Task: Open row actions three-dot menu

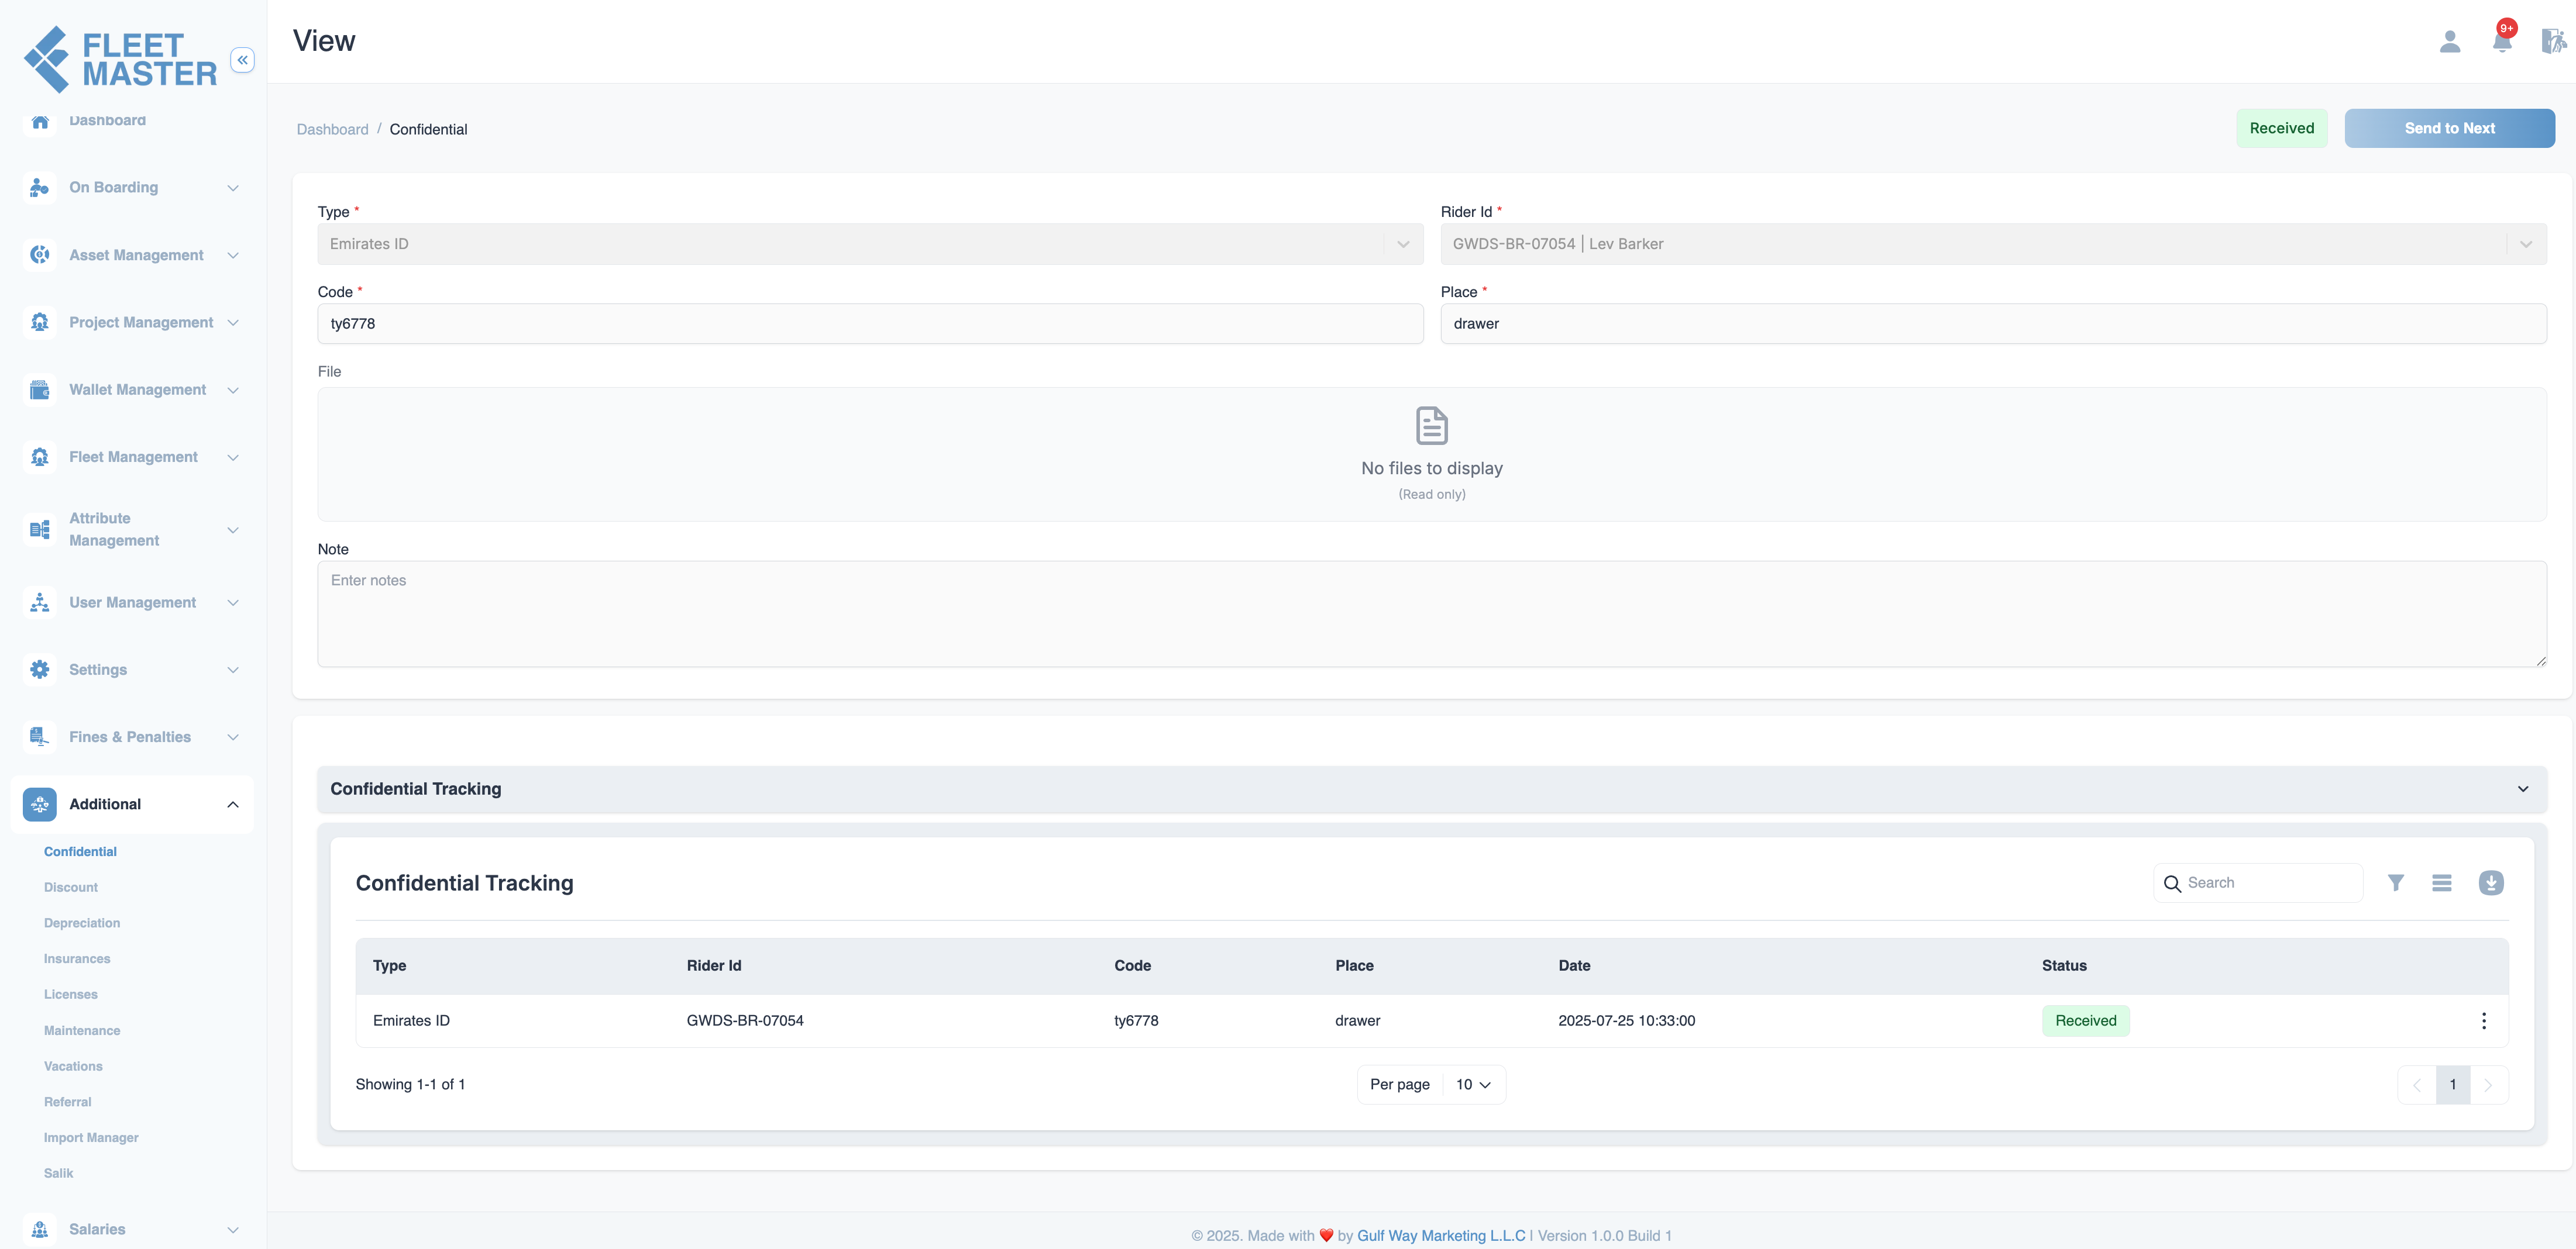Action: point(2484,1020)
